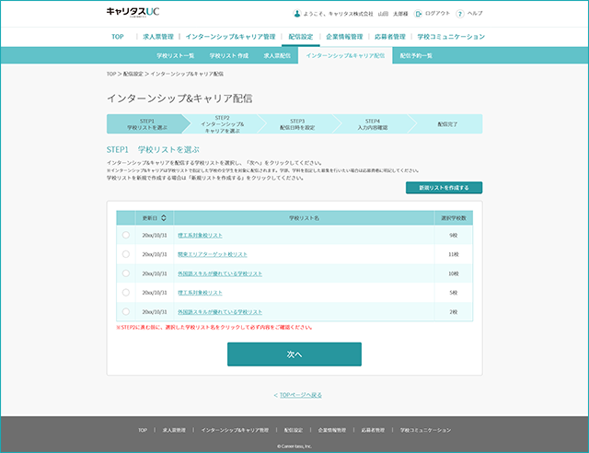Screen dimensions: 589x453
Task: Open 理工系対象校リスト link in 9校 row
Action: [x=200, y=236]
